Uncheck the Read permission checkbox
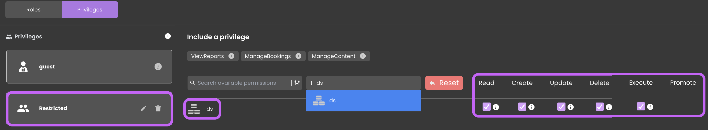The height and width of the screenshot is (130, 708). click(x=486, y=107)
